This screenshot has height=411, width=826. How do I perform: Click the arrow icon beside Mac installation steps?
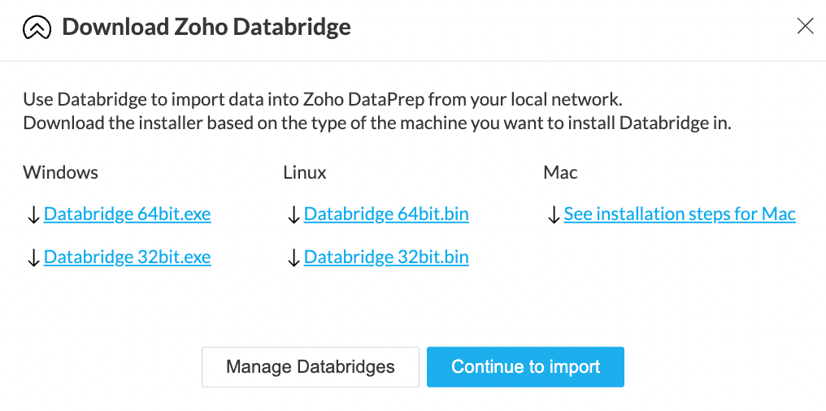(x=553, y=215)
